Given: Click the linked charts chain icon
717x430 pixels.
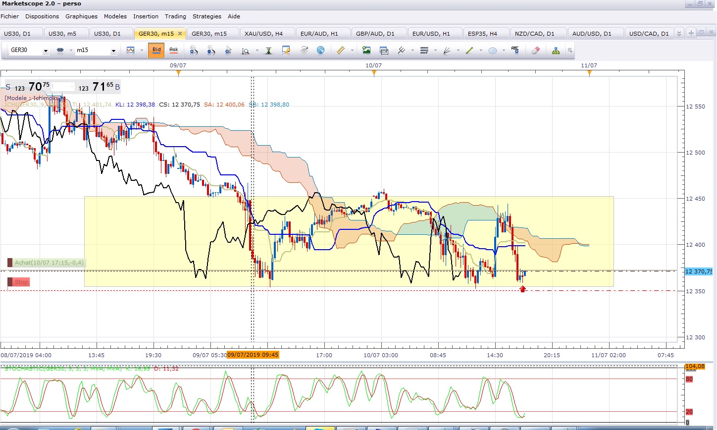Looking at the screenshot, I should (x=60, y=50).
